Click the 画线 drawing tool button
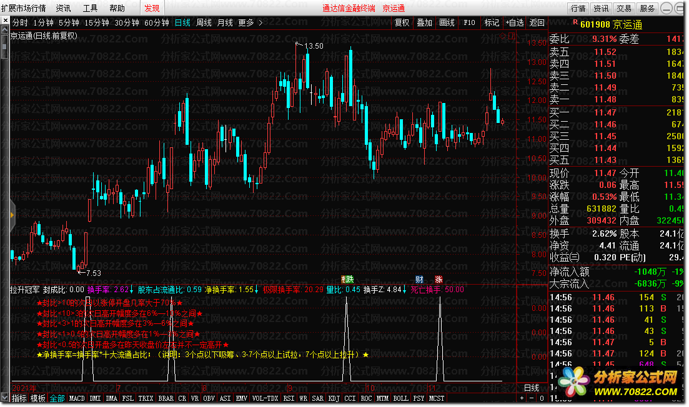 447,22
